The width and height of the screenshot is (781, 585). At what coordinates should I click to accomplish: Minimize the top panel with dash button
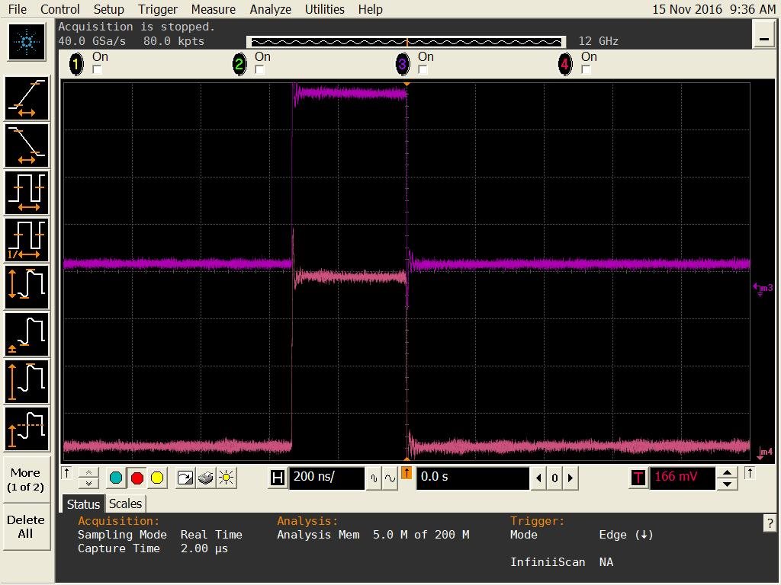(x=763, y=34)
